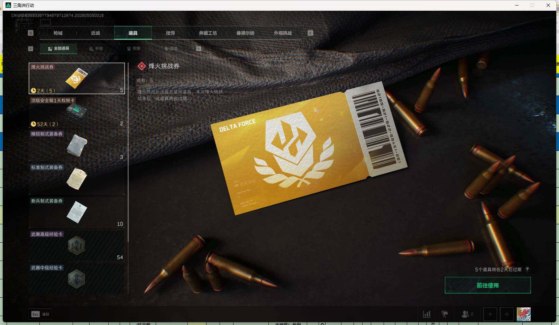Click the large golden ticket preview
The width and height of the screenshot is (559, 325).
pos(309,149)
